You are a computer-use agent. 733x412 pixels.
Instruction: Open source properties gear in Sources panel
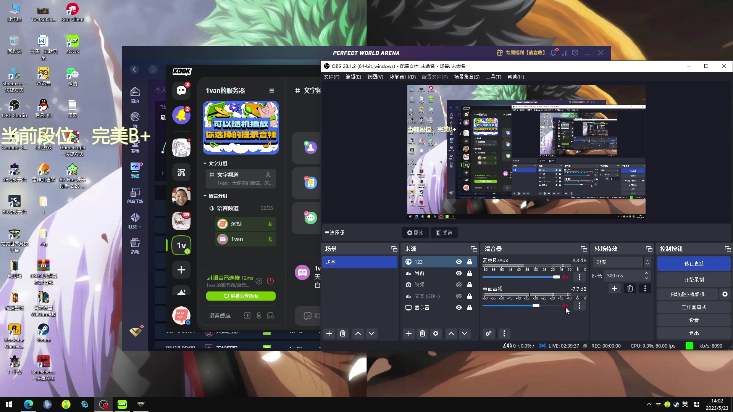click(436, 333)
